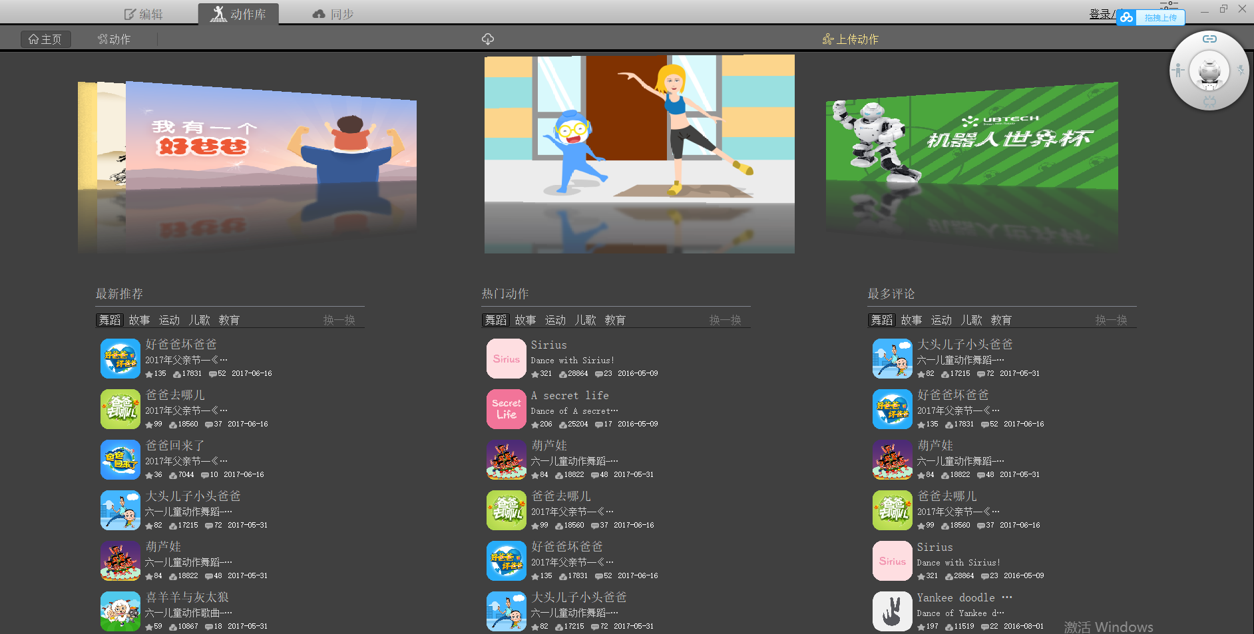Open 好爸爸坏爸爸 icon under 最新推荐

(120, 359)
